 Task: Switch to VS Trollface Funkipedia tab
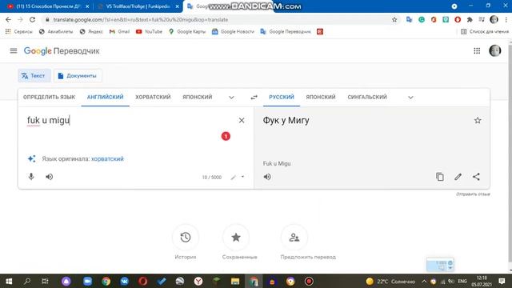pyautogui.click(x=138, y=6)
